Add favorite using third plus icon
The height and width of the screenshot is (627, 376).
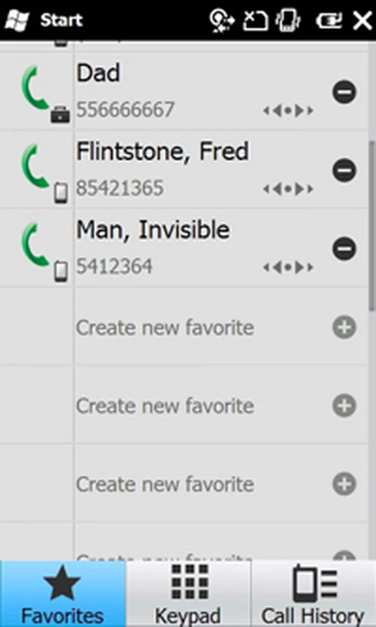[344, 484]
